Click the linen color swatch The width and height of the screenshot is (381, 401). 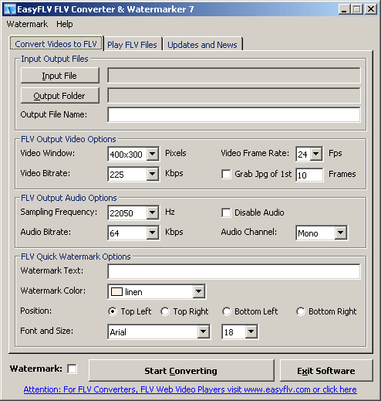pyautogui.click(x=116, y=292)
